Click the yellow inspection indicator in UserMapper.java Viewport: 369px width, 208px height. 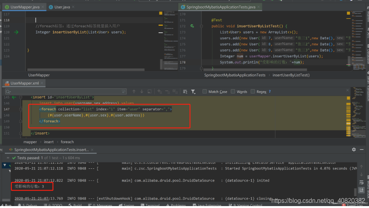click(161, 13)
